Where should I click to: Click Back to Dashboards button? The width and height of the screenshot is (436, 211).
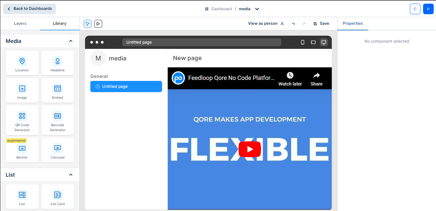click(x=29, y=9)
